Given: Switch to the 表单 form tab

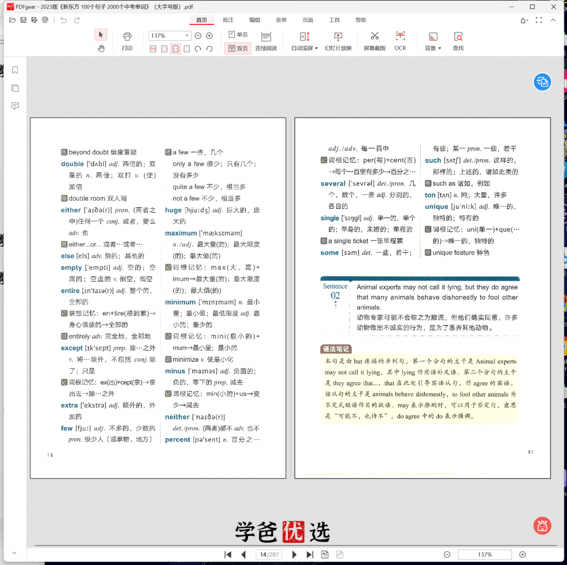Looking at the screenshot, I should click(281, 20).
